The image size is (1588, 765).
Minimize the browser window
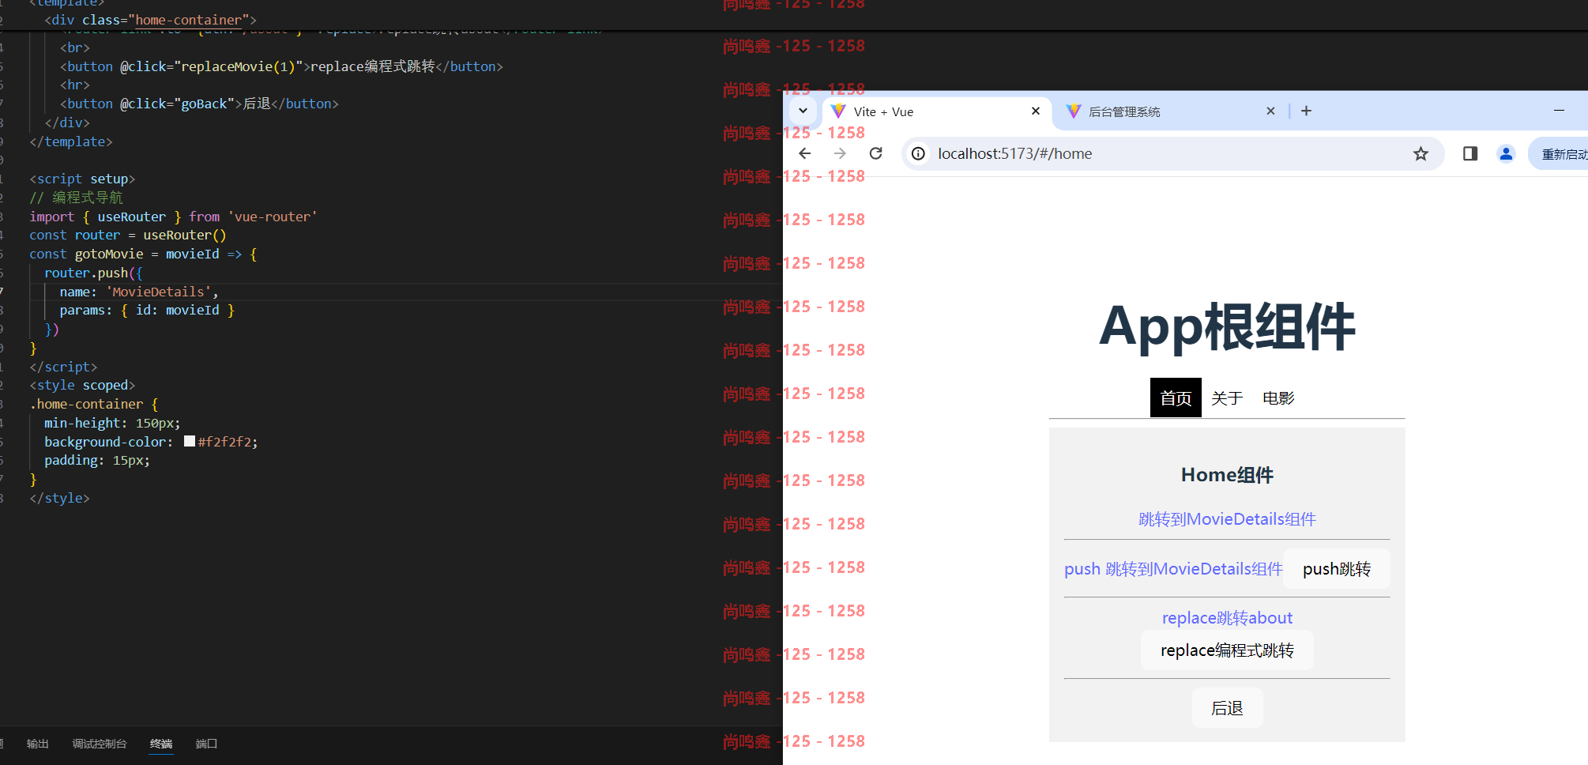[x=1559, y=111]
